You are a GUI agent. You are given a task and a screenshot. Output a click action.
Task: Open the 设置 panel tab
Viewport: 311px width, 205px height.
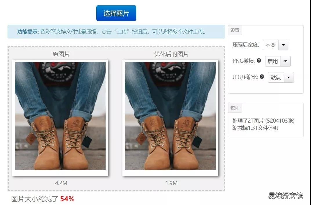coord(235,30)
